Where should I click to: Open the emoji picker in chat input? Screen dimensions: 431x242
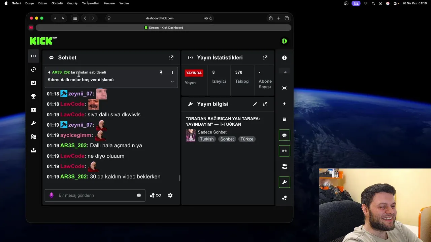click(139, 195)
